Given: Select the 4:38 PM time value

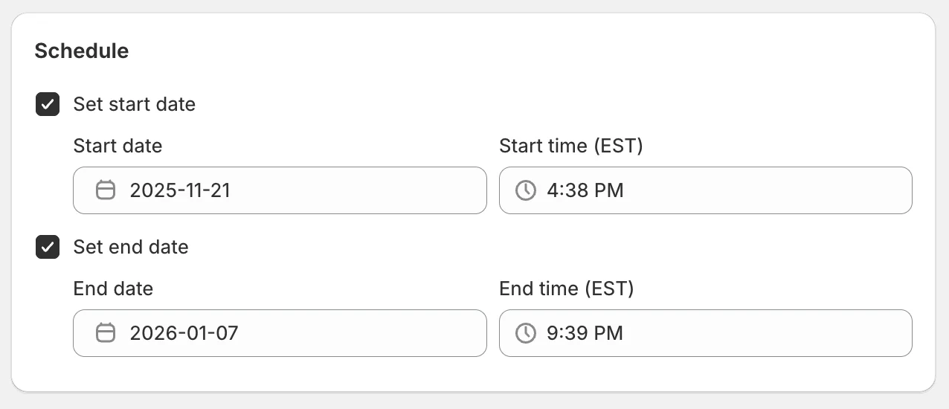Looking at the screenshot, I should (x=585, y=190).
